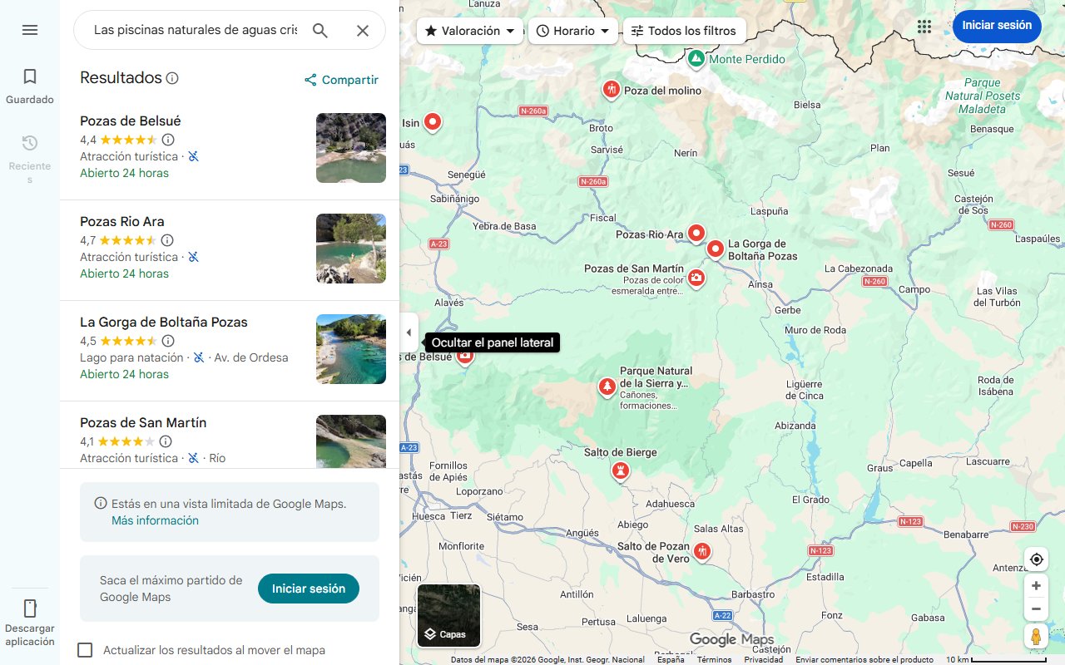Zoom in with the plus control

(x=1036, y=585)
